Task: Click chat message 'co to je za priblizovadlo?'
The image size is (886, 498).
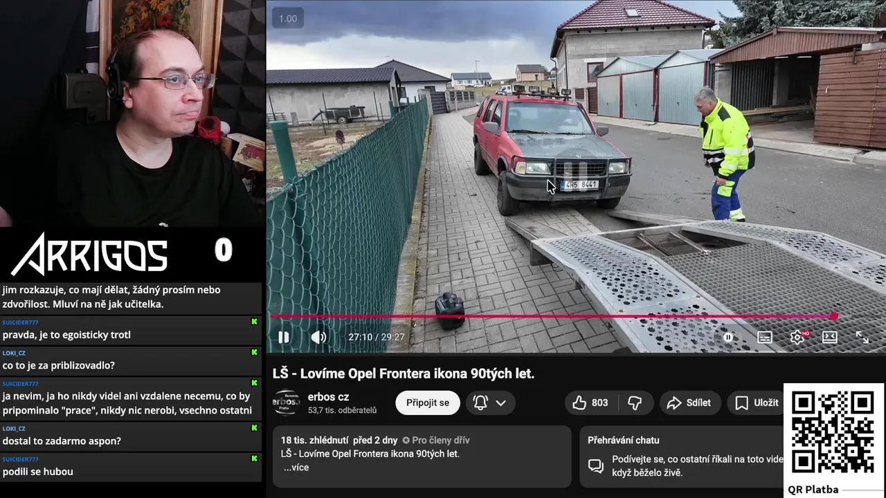Action: click(59, 365)
